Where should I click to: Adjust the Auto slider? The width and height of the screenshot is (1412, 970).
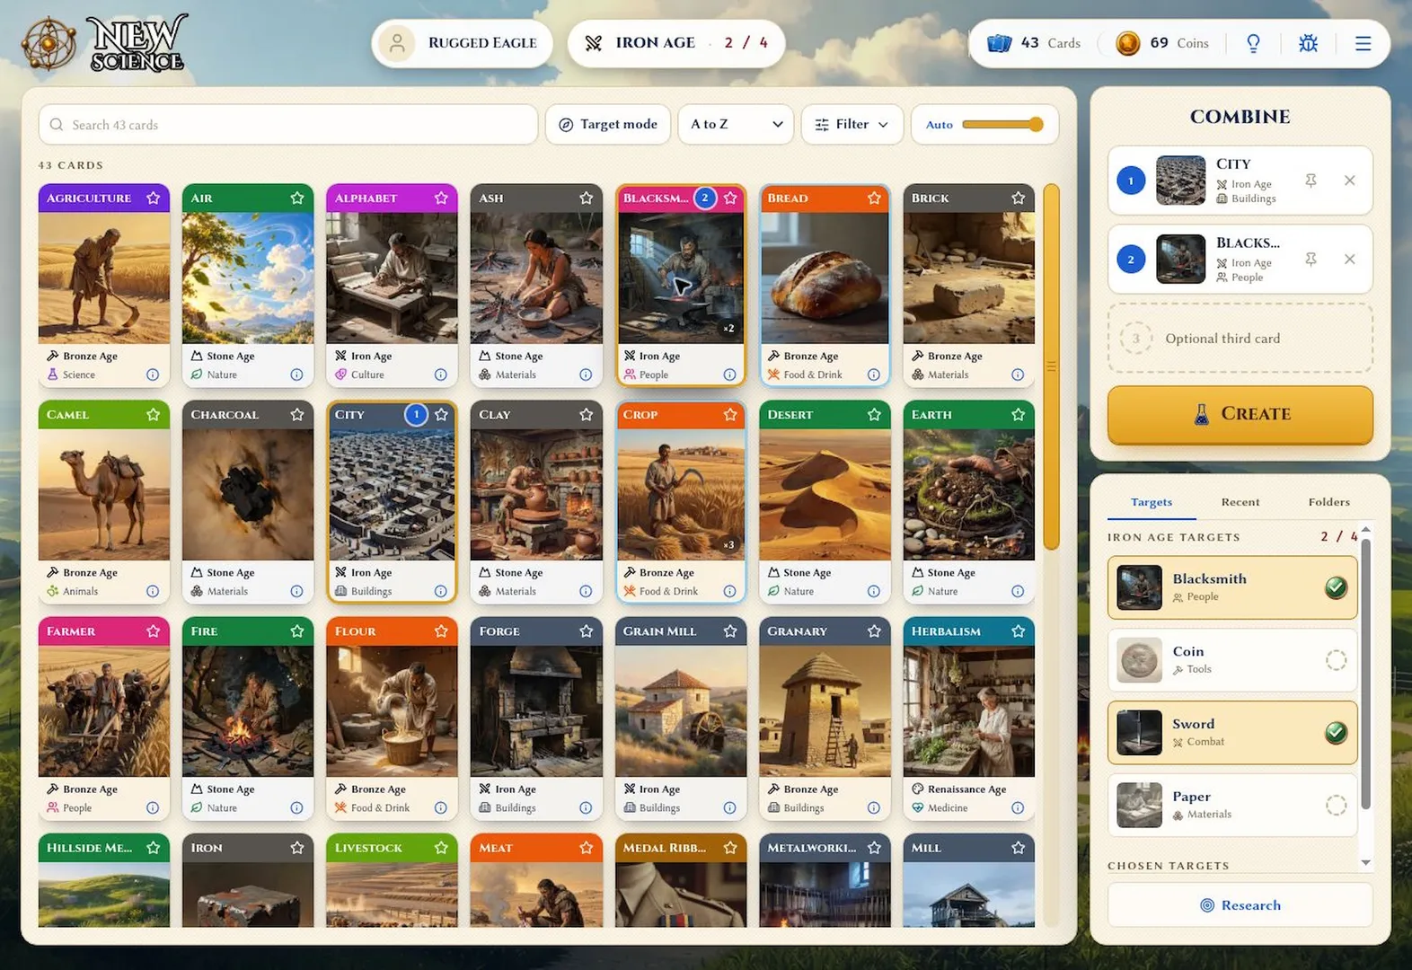tap(1002, 125)
